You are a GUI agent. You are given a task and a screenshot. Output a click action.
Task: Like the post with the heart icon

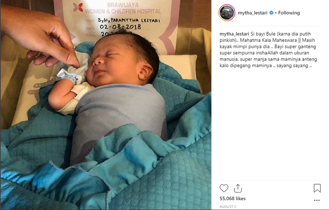click(224, 188)
